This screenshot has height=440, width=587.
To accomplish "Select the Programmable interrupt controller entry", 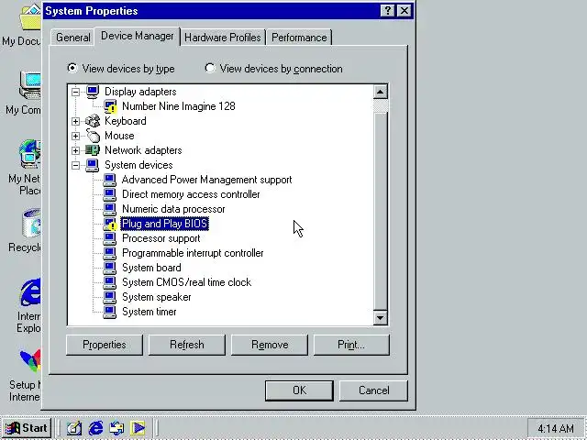I will click(x=193, y=253).
